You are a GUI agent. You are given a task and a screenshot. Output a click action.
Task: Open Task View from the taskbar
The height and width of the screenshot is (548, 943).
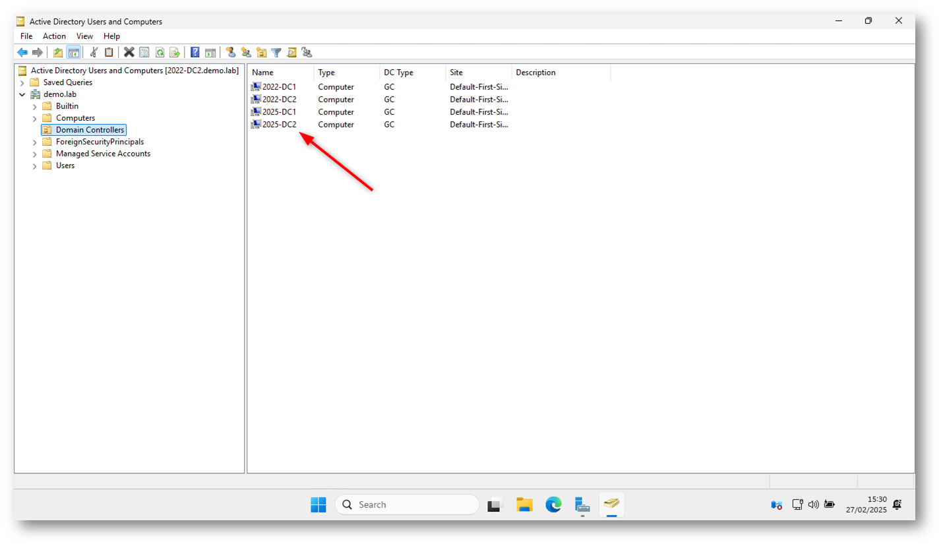pyautogui.click(x=495, y=505)
